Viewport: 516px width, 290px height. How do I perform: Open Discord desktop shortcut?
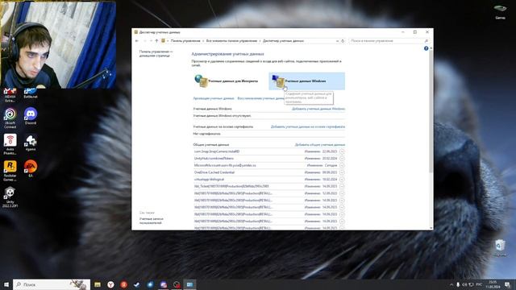pos(31,116)
